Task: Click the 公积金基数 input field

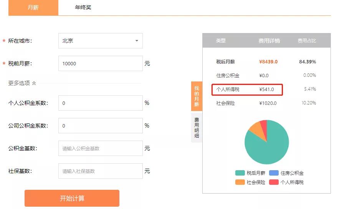Action: 100,148
